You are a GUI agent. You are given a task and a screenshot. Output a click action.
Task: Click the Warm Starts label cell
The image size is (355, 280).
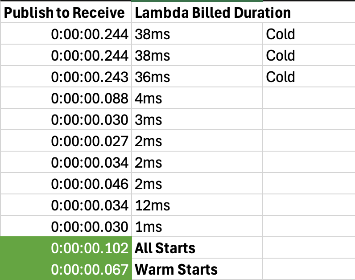176,270
